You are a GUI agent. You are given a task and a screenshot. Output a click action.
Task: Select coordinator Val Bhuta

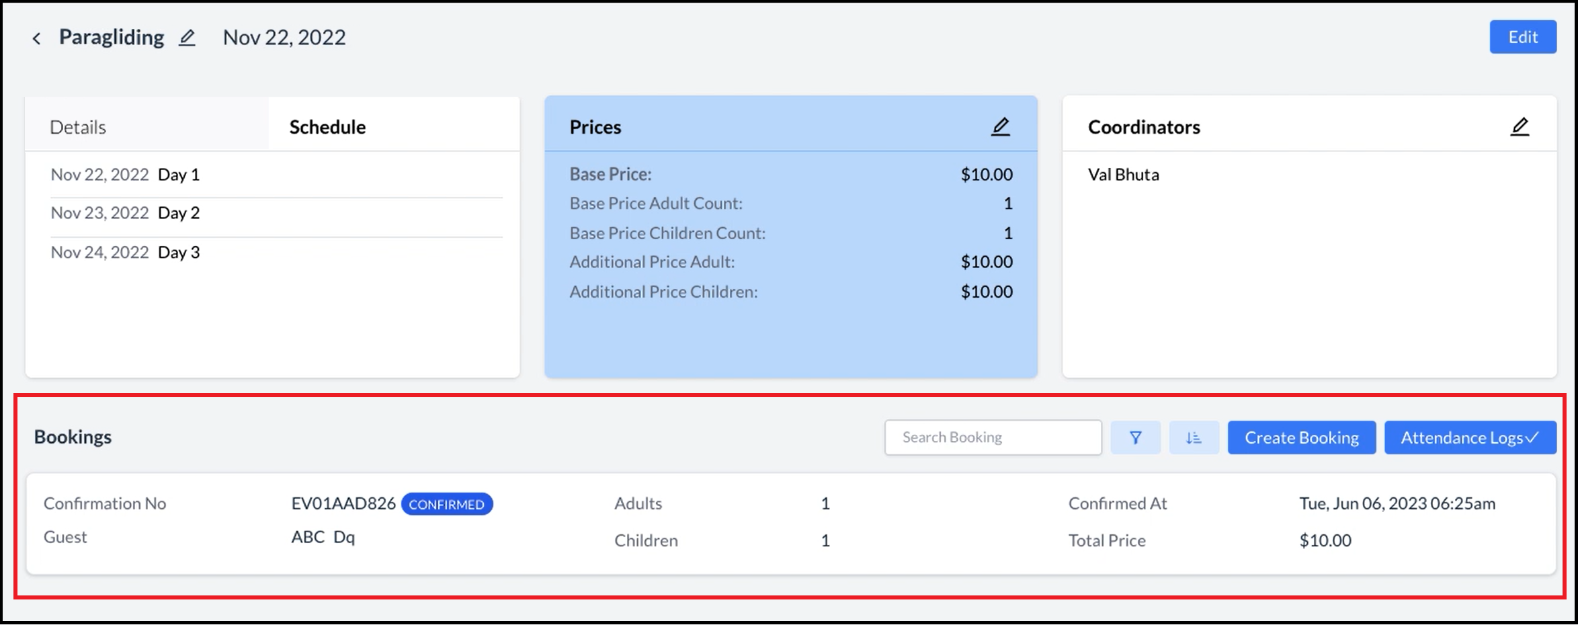point(1124,174)
